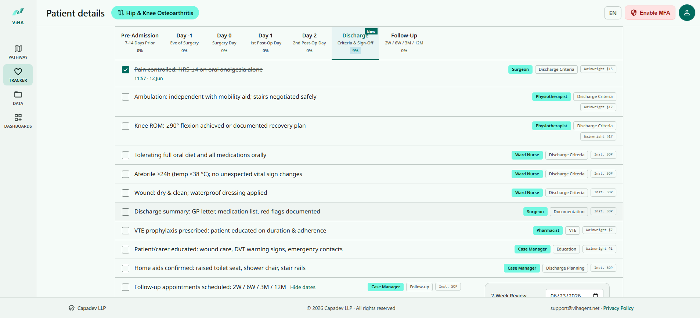Select the Discharge Criteria & Sign-Off tab
Viewport: 700px width, 318px height.
click(x=355, y=43)
